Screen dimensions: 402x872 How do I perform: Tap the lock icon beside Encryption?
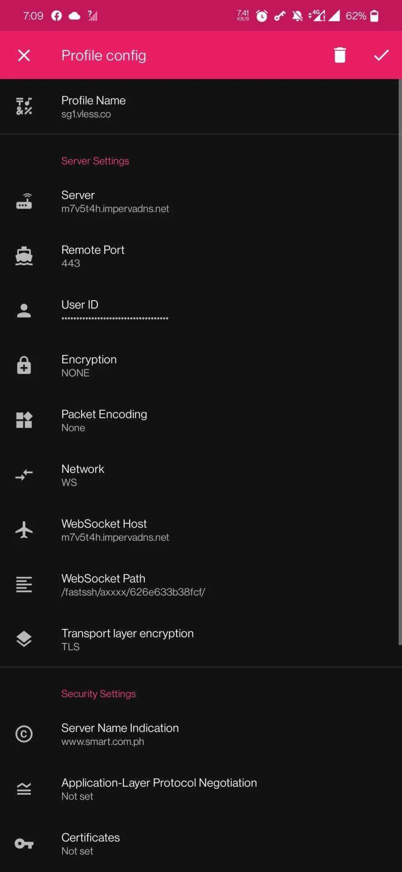pos(24,365)
